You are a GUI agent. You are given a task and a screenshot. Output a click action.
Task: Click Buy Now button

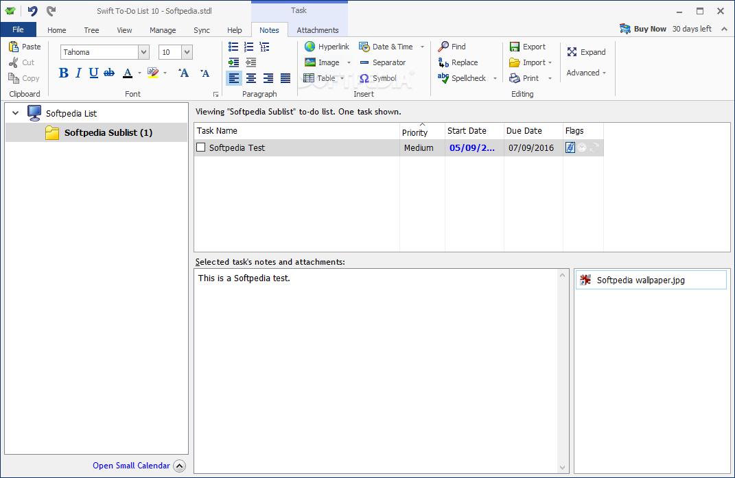(x=642, y=29)
